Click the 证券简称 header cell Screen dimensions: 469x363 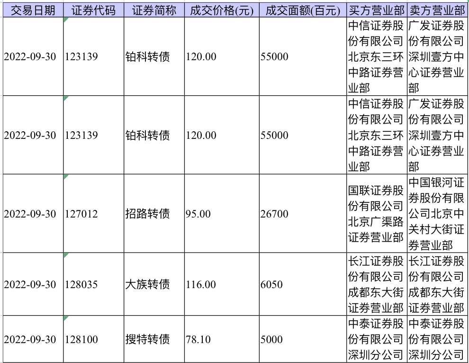pos(154,10)
